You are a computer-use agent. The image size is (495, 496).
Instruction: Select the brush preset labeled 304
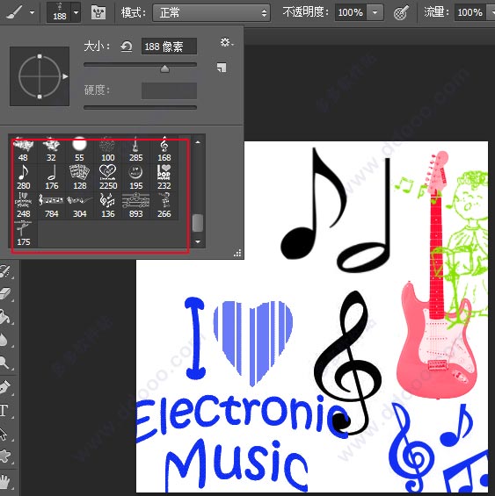(x=79, y=205)
